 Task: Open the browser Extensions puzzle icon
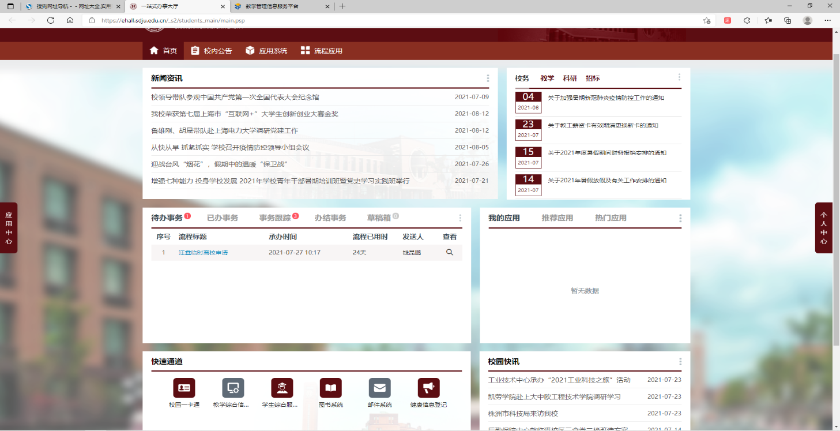pos(747,20)
